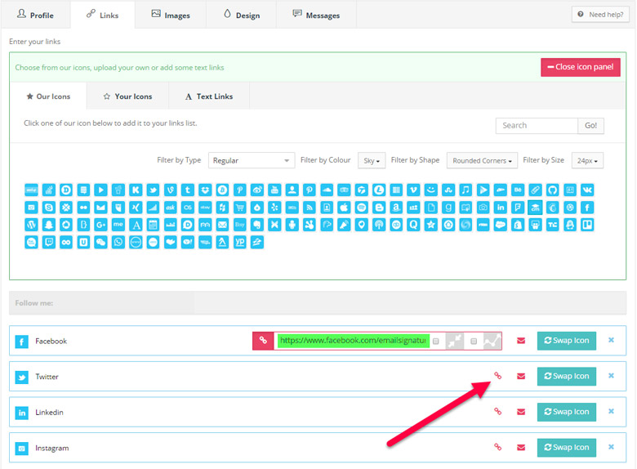Add the LinkedIn in icon from the grid
The width and height of the screenshot is (637, 469).
[501, 208]
